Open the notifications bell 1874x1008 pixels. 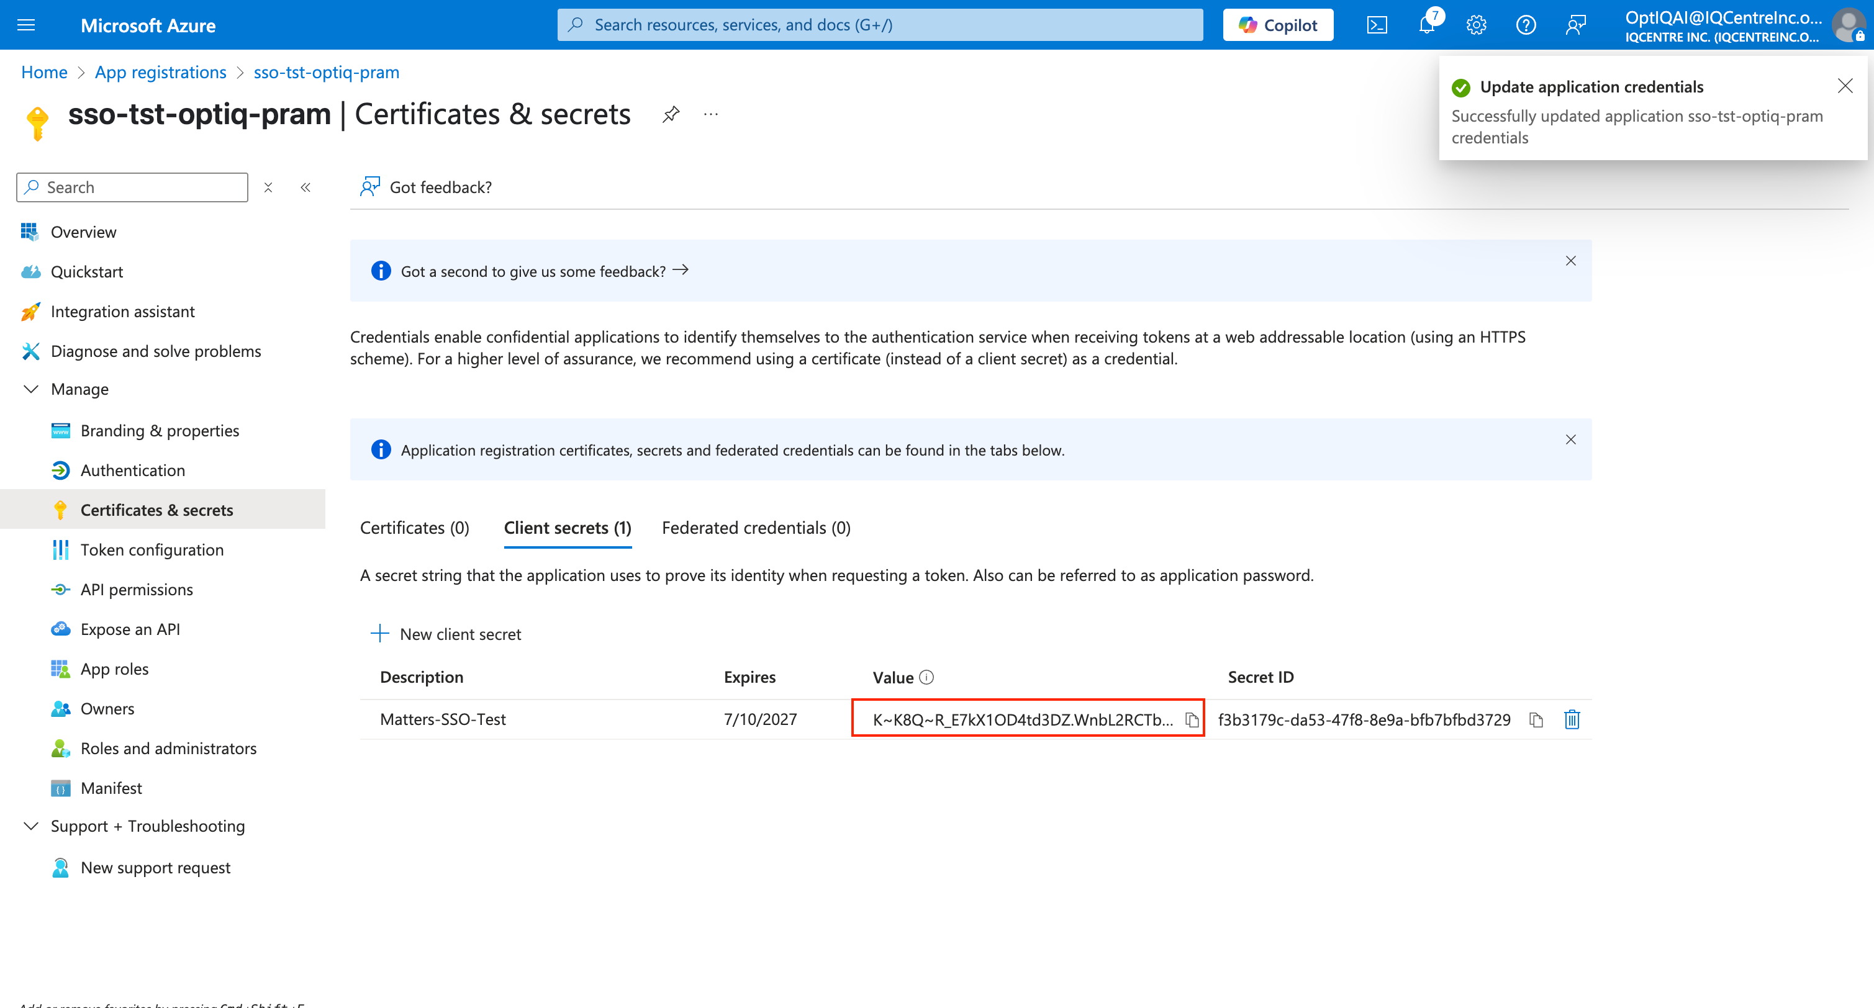tap(1428, 25)
